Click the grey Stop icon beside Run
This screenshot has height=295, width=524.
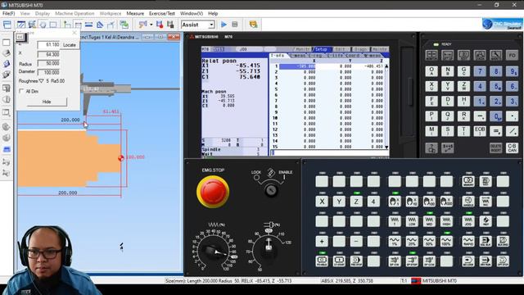tap(235, 25)
